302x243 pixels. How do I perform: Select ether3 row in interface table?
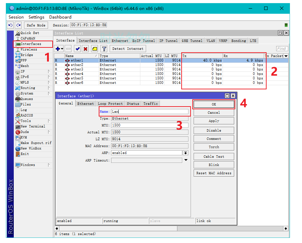point(171,69)
